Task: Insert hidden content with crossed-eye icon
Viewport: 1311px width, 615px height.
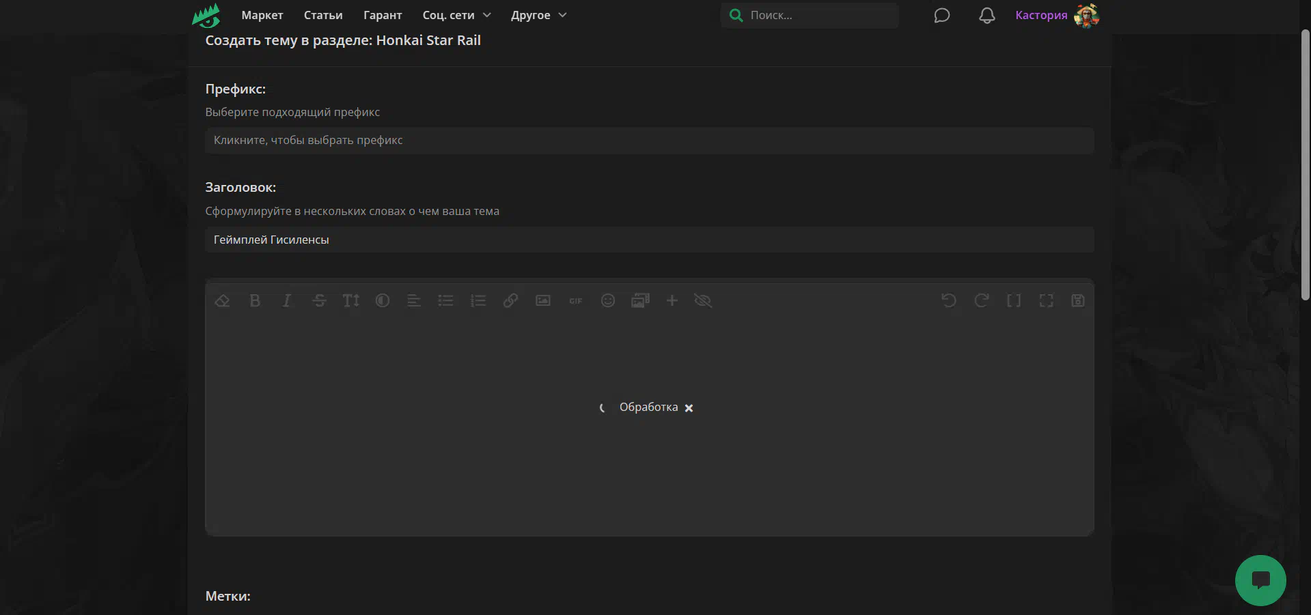Action: coord(703,300)
